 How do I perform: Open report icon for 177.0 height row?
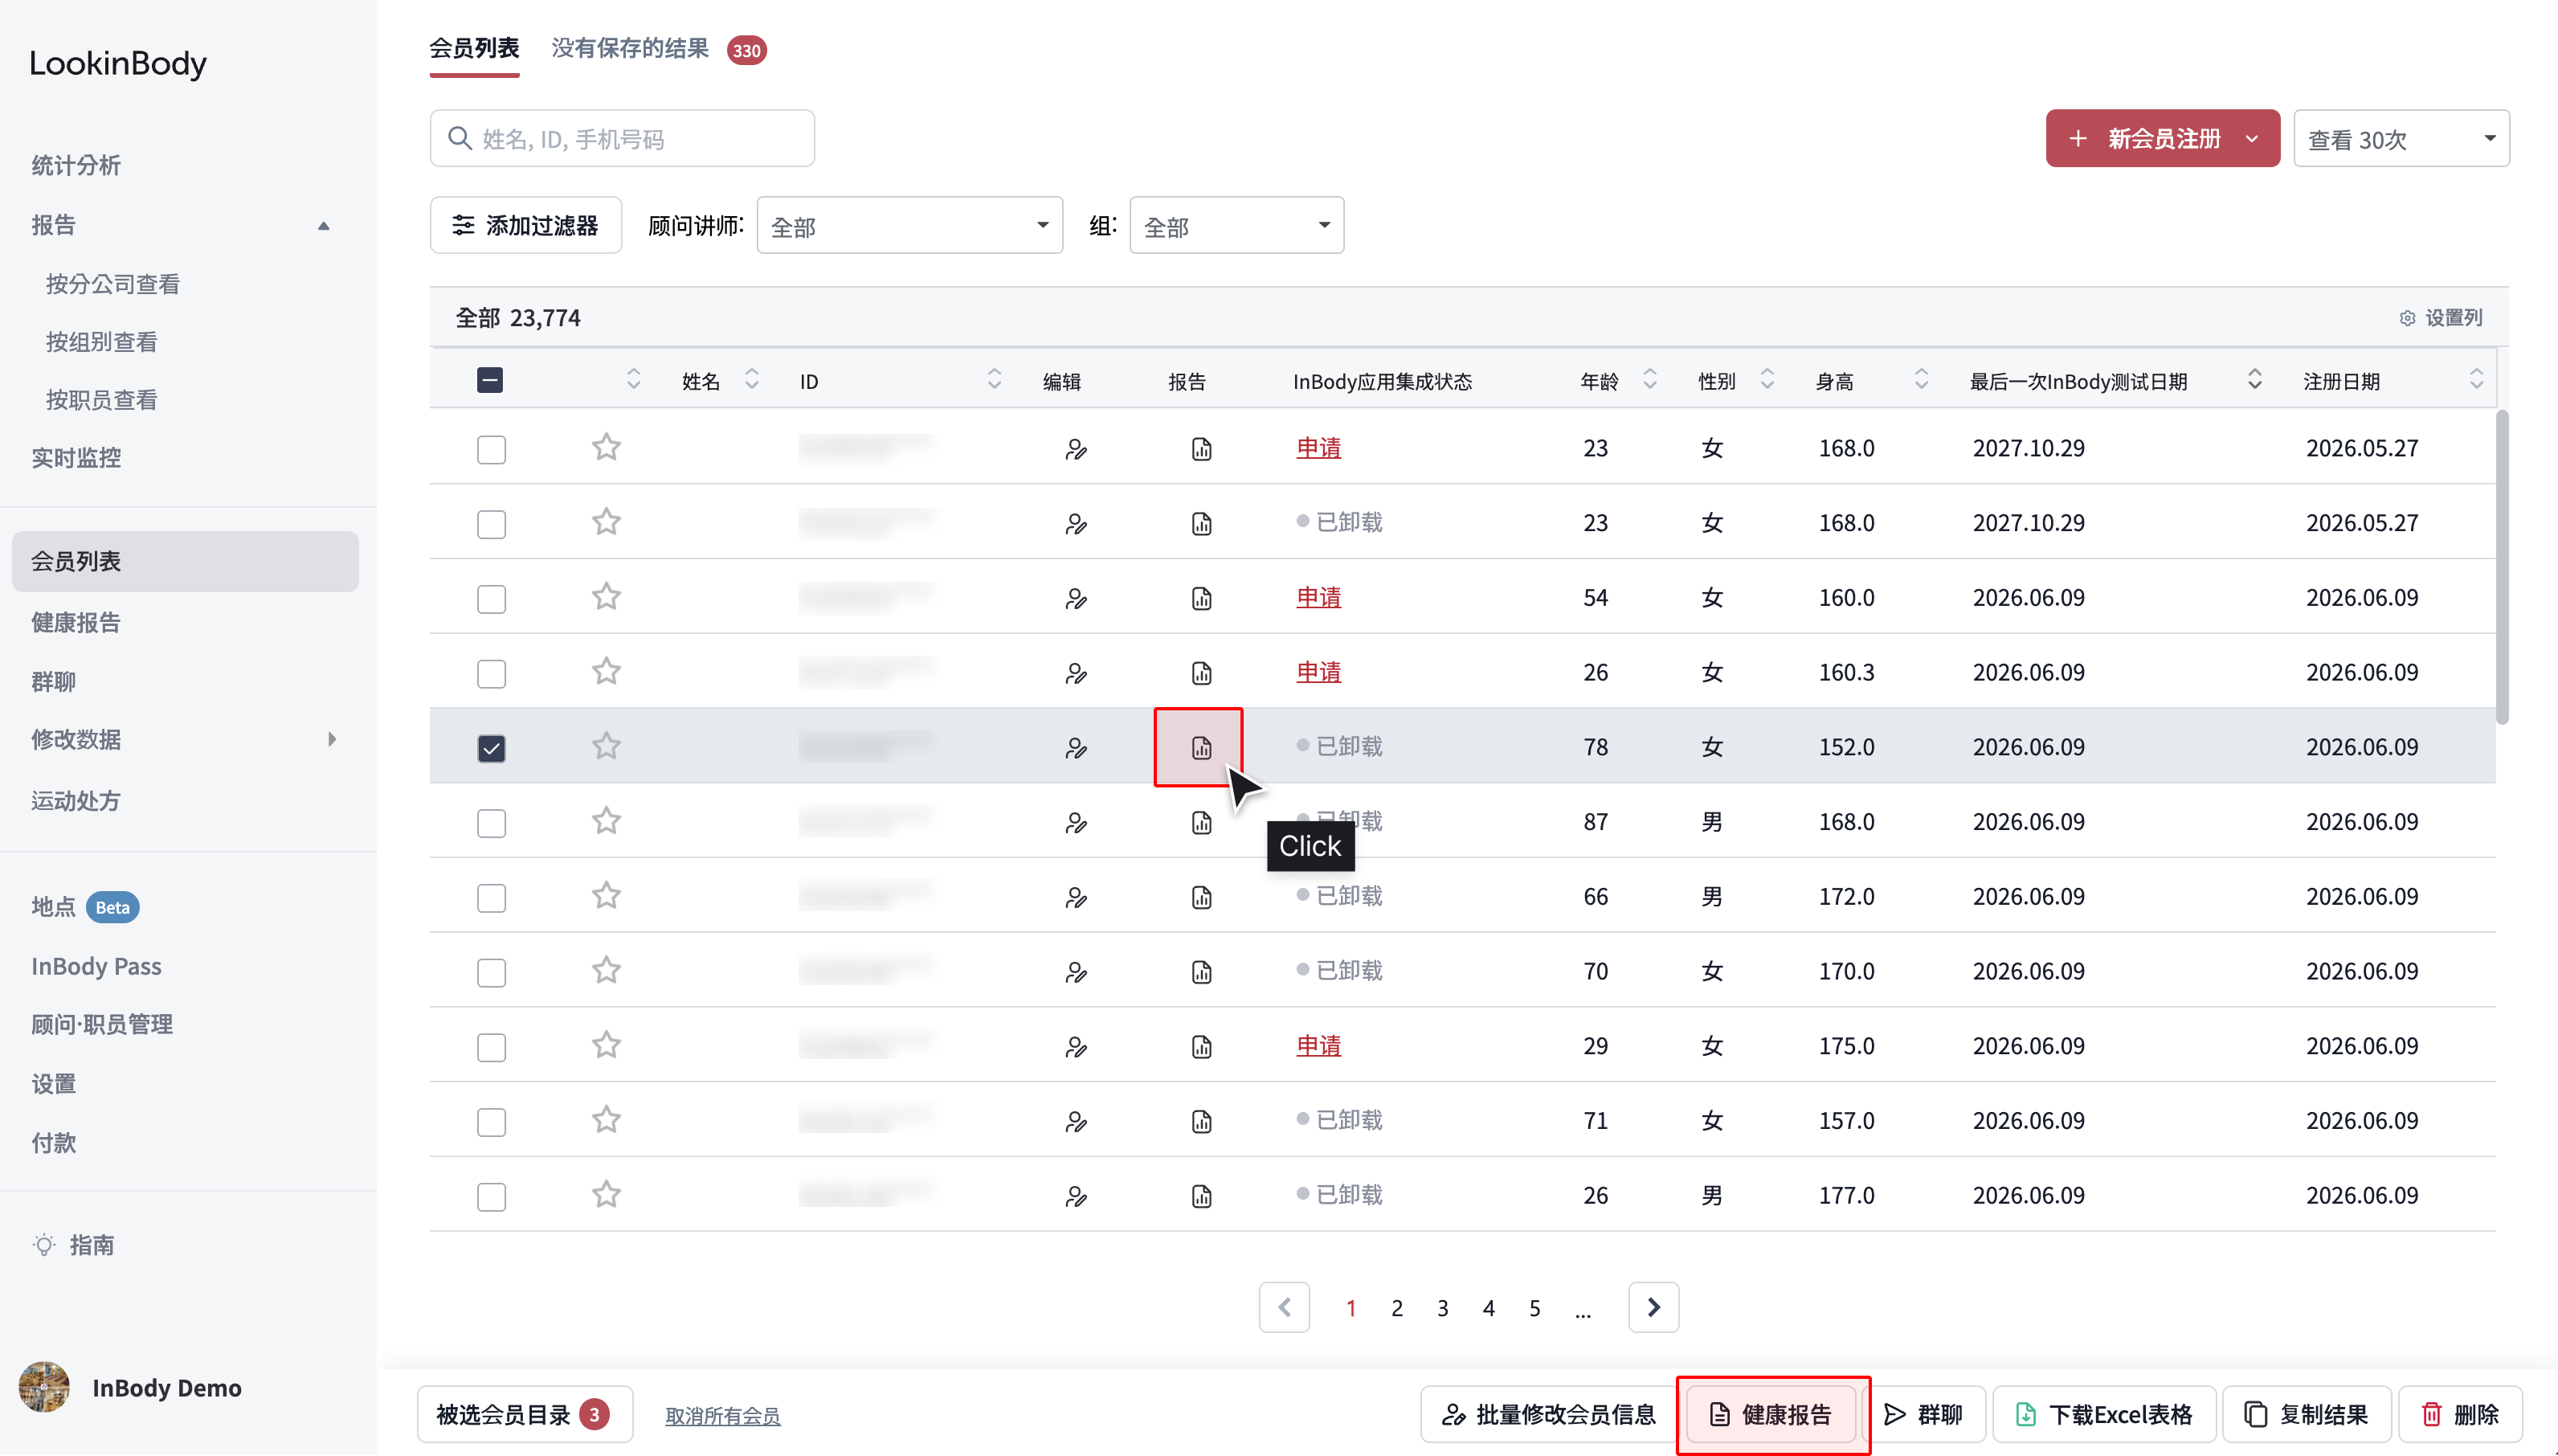coord(1200,1196)
